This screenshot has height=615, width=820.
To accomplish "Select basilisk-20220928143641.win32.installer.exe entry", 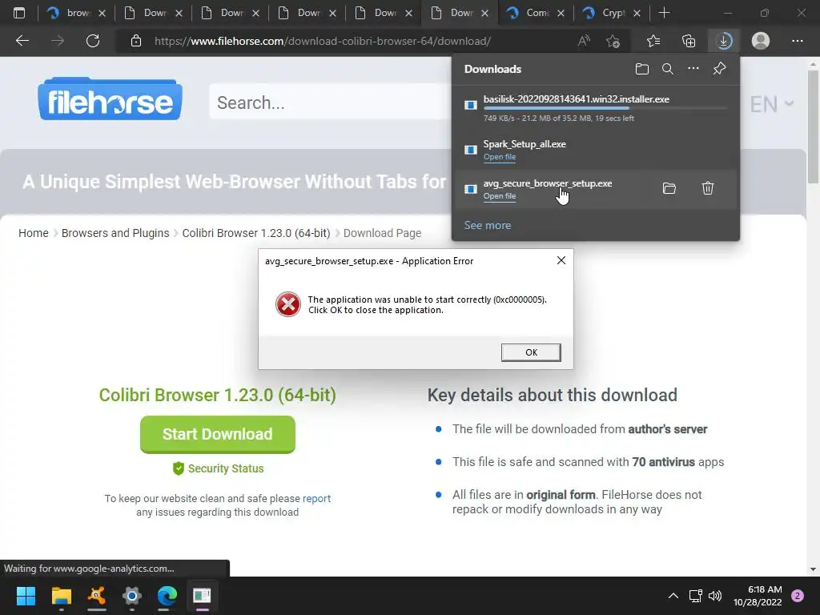I will click(595, 108).
